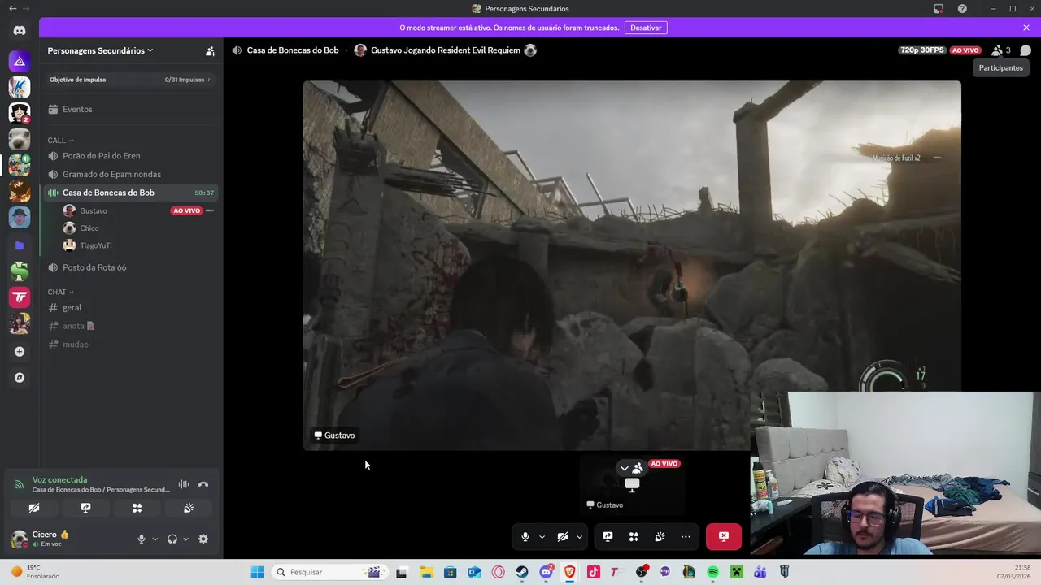Click the Windows Pesquisar search box
Viewport: 1041px width, 585px height.
pyautogui.click(x=329, y=572)
